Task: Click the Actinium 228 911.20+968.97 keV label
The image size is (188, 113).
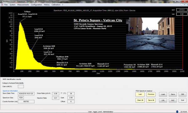Action: (85, 65)
